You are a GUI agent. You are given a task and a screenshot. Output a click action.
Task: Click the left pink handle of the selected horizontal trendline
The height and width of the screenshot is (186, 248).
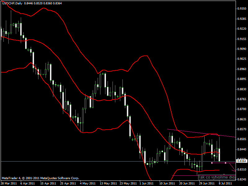[212, 163]
